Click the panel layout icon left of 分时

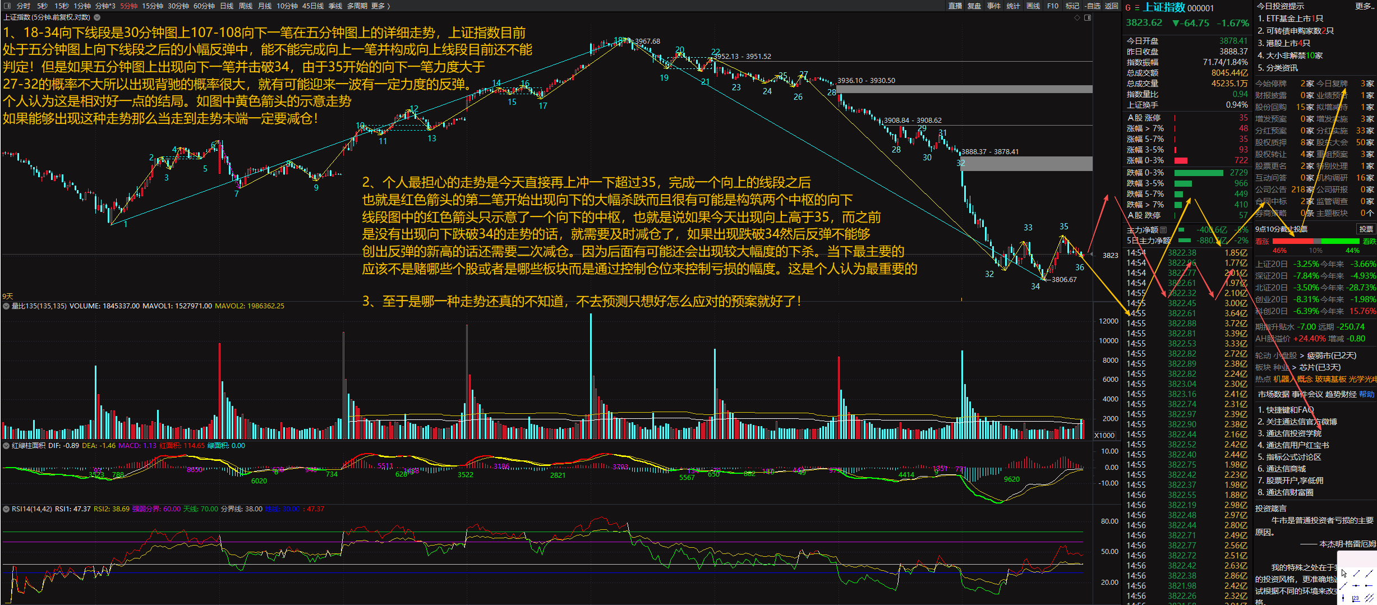click(x=6, y=6)
